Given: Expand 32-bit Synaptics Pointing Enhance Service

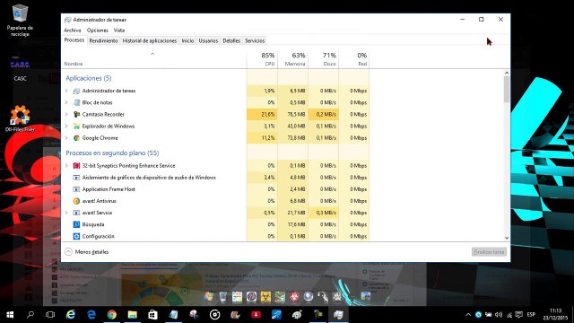Looking at the screenshot, I should [x=66, y=165].
